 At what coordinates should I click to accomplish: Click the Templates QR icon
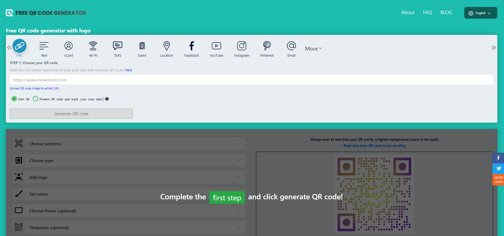[x=19, y=227]
